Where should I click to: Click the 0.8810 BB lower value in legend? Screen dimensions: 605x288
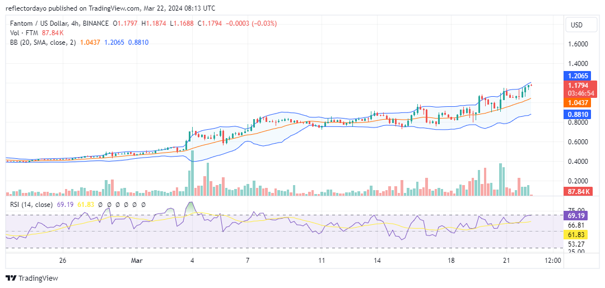138,43
